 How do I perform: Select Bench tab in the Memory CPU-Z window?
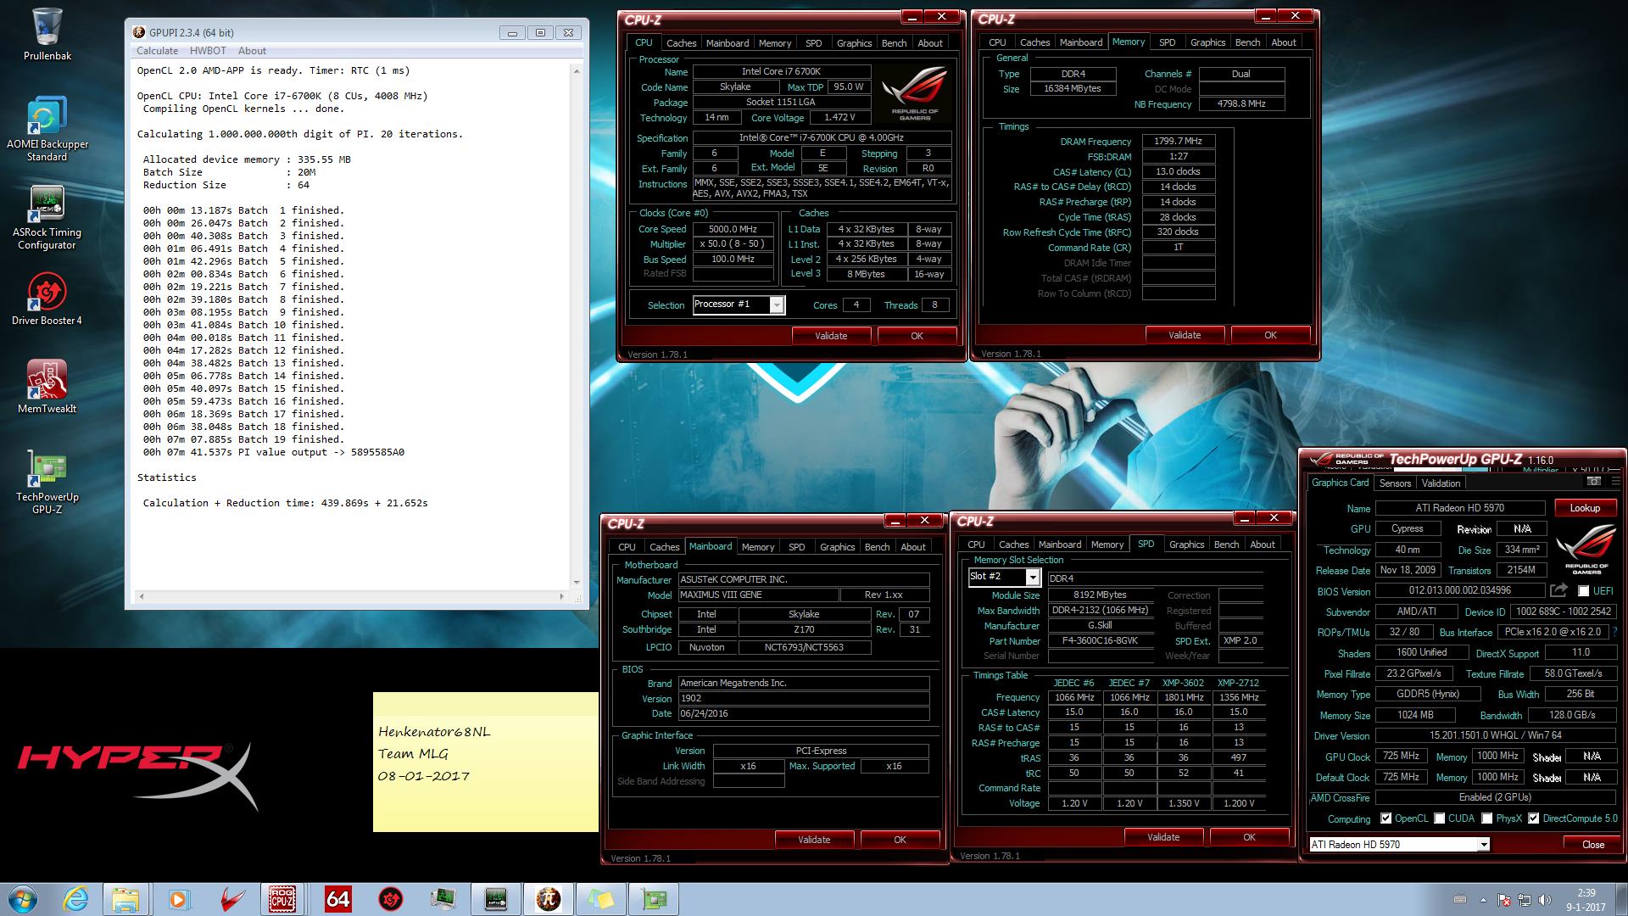coord(1247,42)
